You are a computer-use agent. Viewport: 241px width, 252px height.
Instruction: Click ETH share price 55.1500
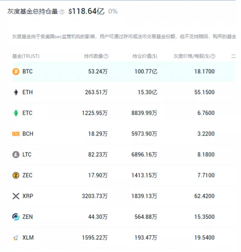tap(204, 92)
